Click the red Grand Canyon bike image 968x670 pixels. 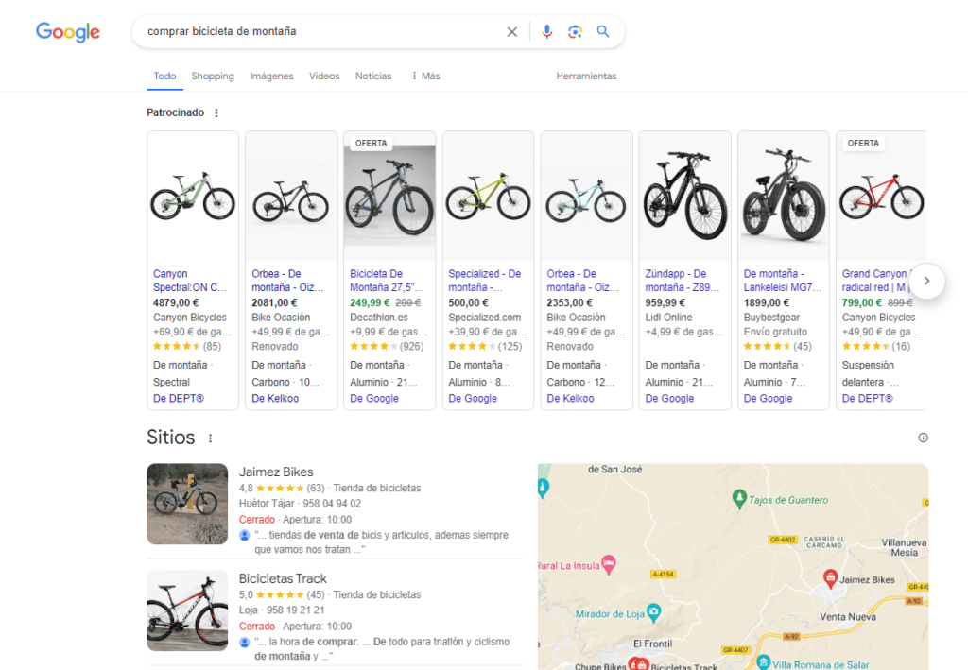pos(881,197)
